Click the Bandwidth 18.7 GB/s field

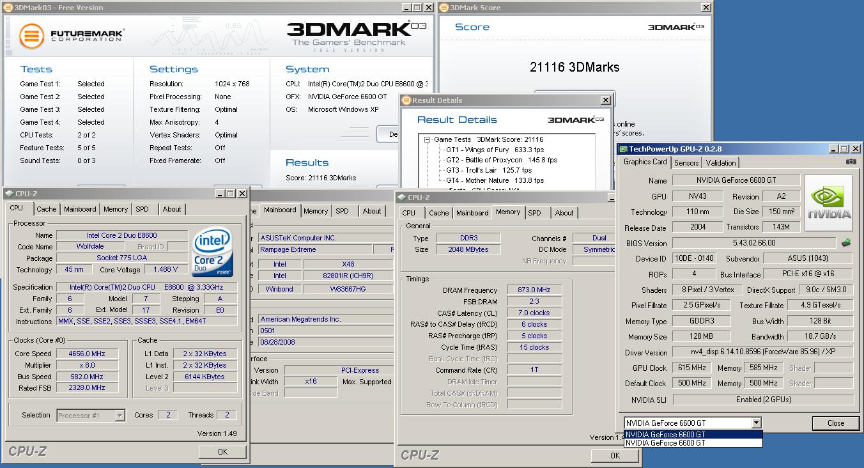click(821, 336)
